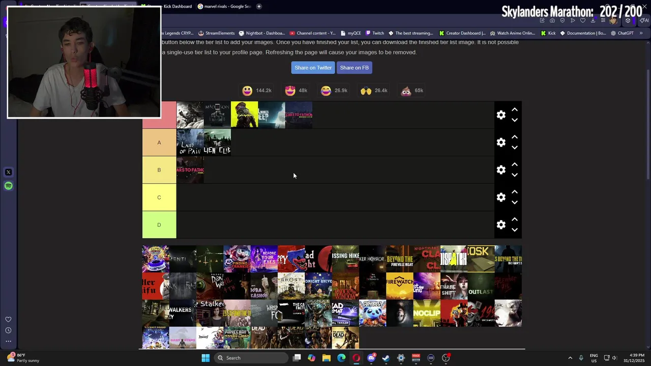Open settings gear for the top tier row

tap(501, 115)
